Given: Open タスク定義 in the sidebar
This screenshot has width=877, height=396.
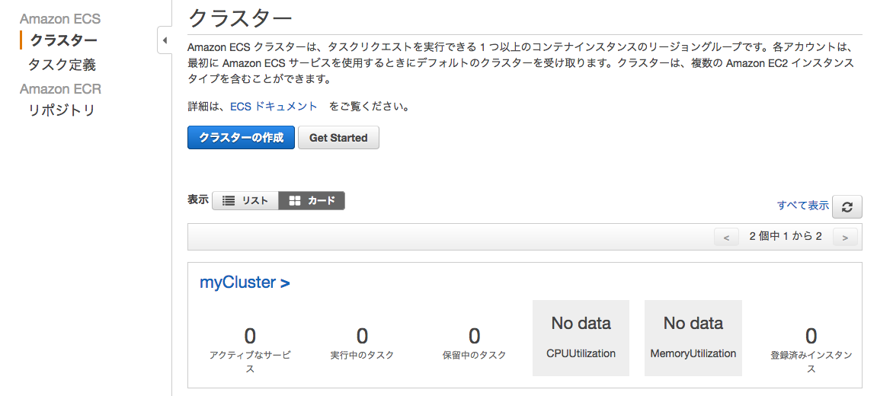Looking at the screenshot, I should click(62, 65).
